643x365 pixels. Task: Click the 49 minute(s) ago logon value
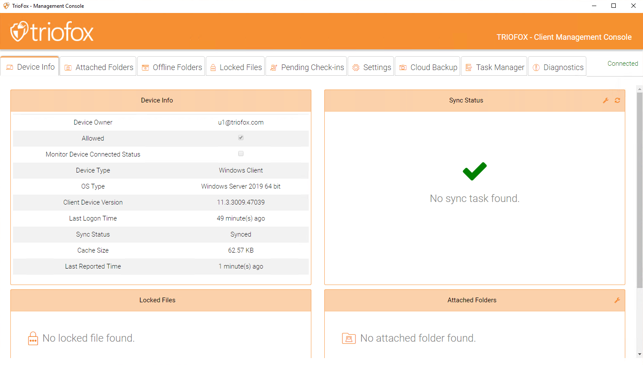click(241, 218)
